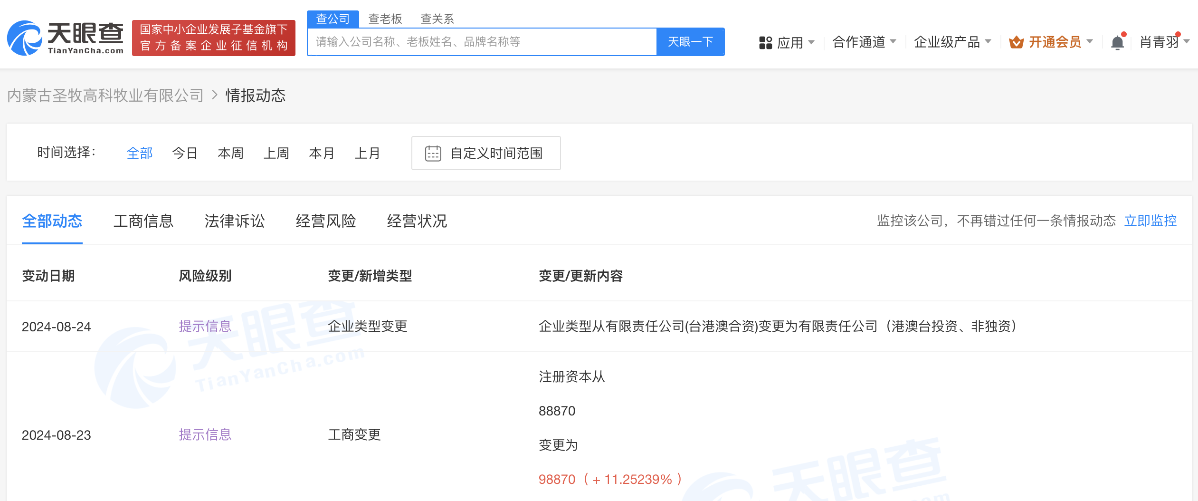The image size is (1198, 501).
Task: Expand the 开通会员 dropdown arrow
Action: coord(1090,42)
